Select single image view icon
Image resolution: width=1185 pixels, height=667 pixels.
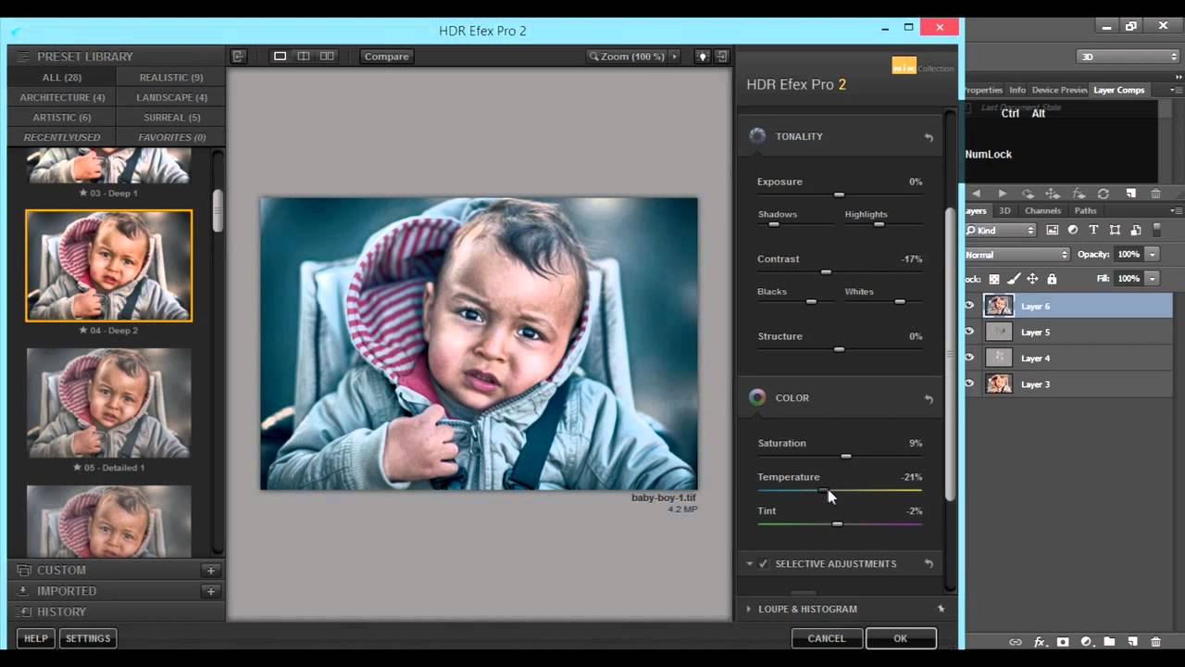[x=280, y=57]
